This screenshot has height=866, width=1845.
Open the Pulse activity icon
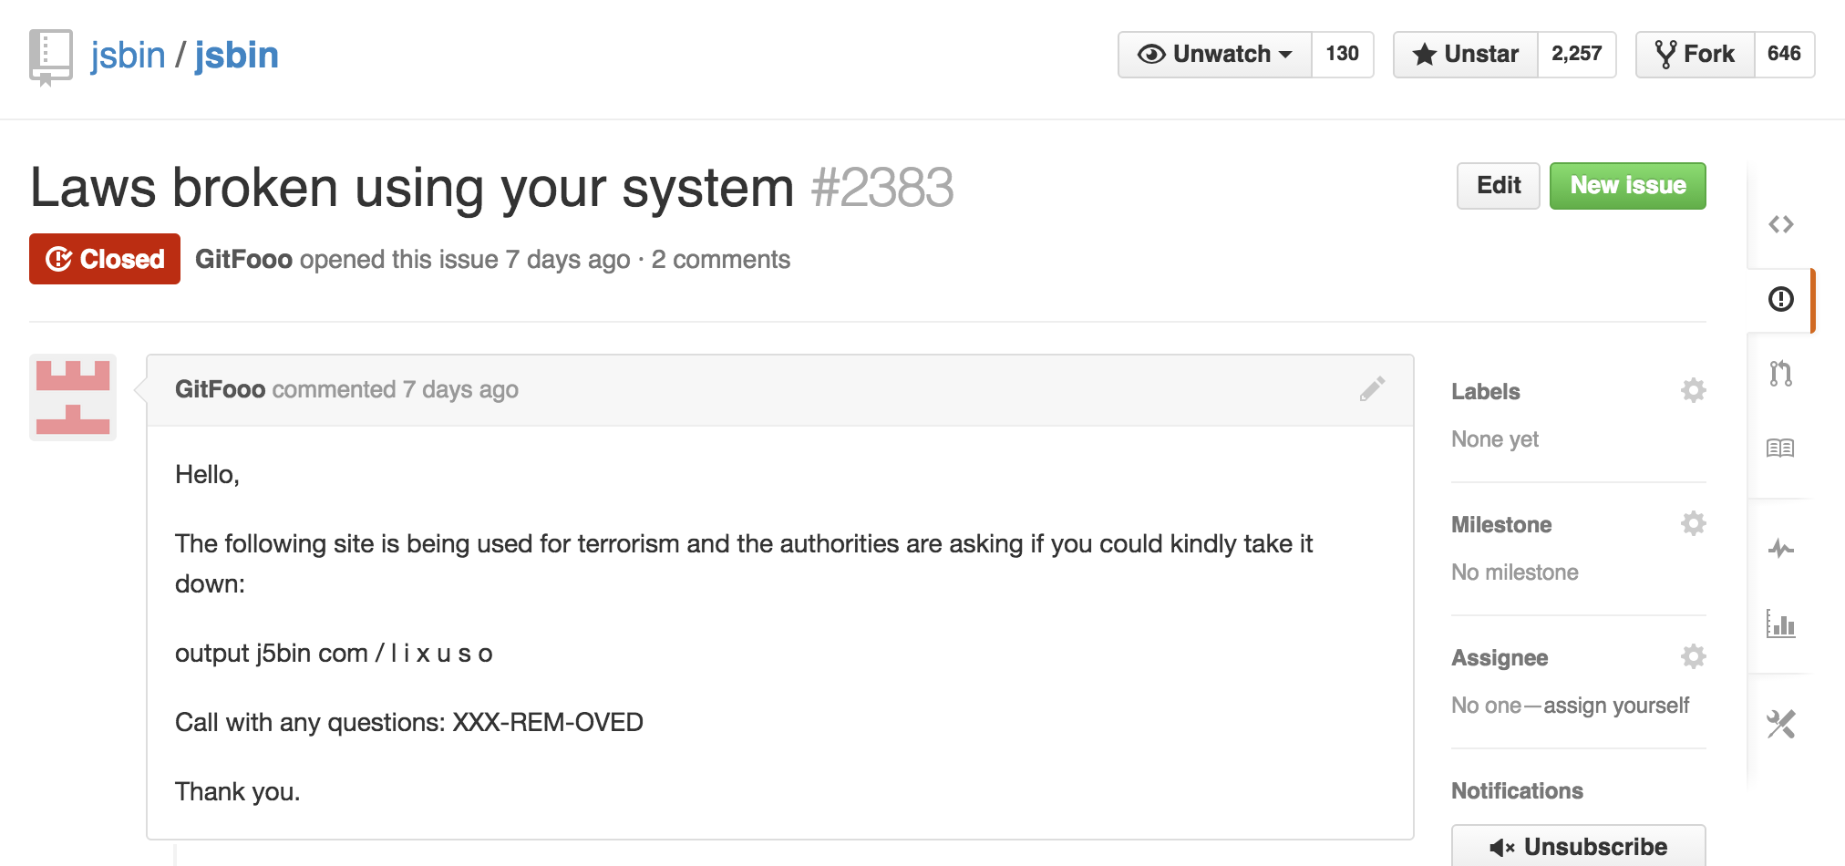[1780, 548]
